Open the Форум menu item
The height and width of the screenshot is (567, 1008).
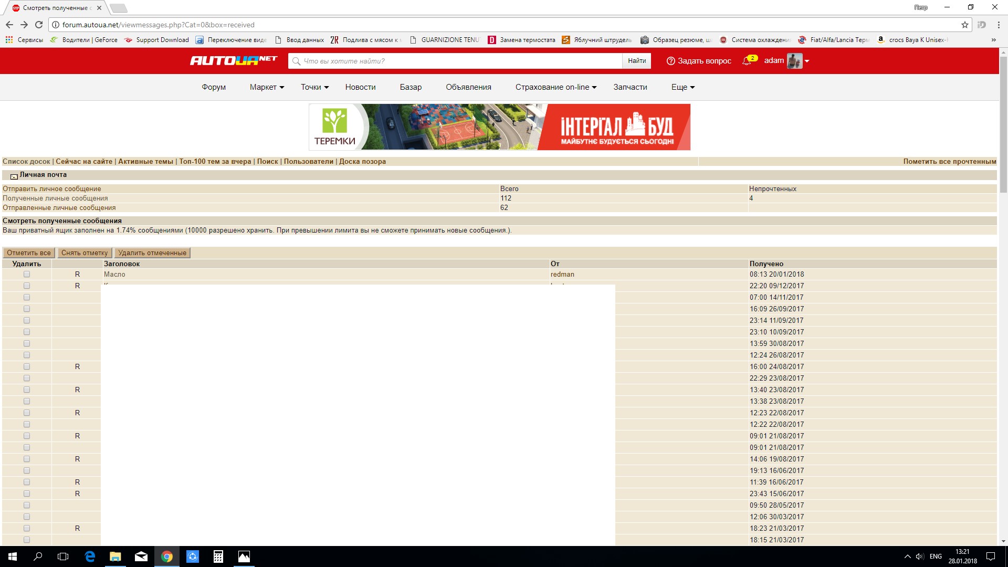coord(214,87)
